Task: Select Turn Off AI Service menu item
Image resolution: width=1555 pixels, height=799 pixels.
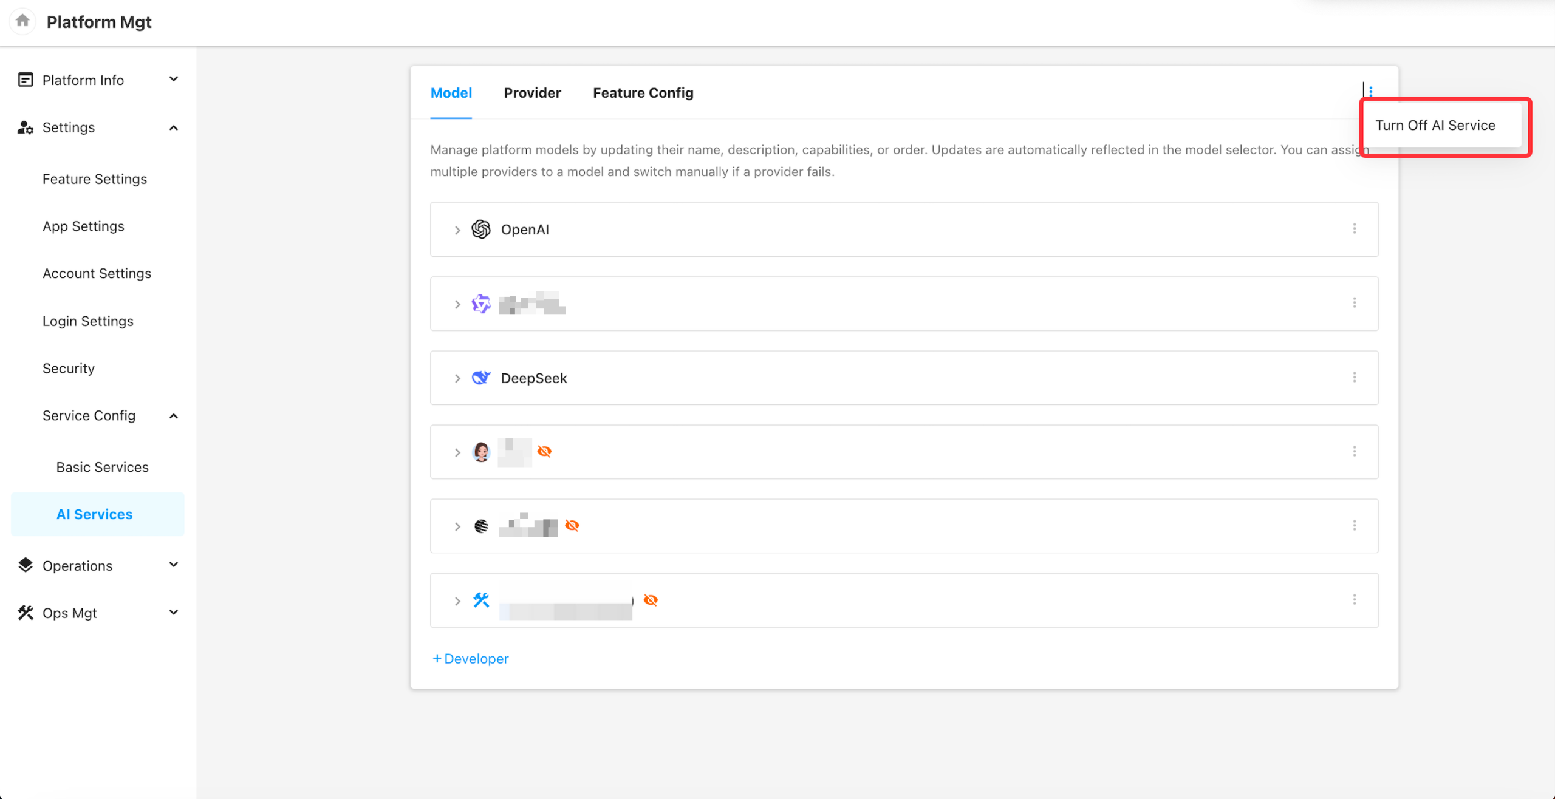Action: (1435, 125)
